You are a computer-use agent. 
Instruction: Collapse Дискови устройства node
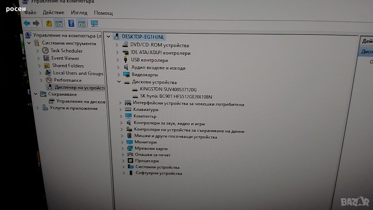[119, 82]
